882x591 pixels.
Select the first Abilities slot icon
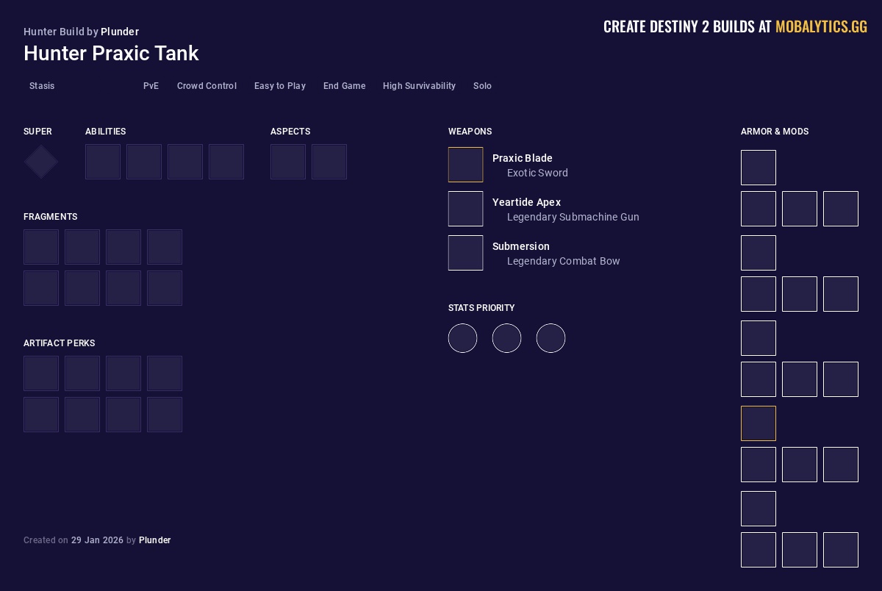pyautogui.click(x=103, y=162)
